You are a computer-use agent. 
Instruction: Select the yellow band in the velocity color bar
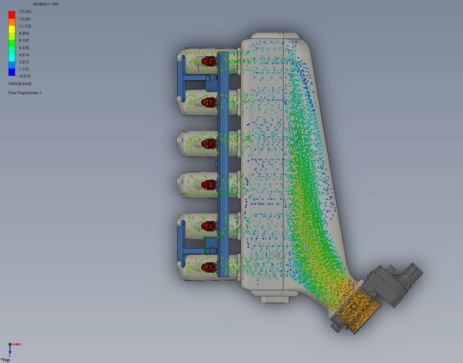point(11,31)
